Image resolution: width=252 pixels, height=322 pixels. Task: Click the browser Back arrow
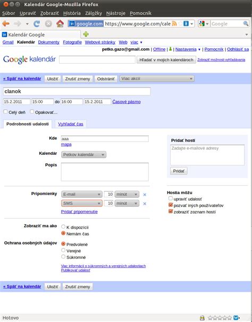coord(6,24)
